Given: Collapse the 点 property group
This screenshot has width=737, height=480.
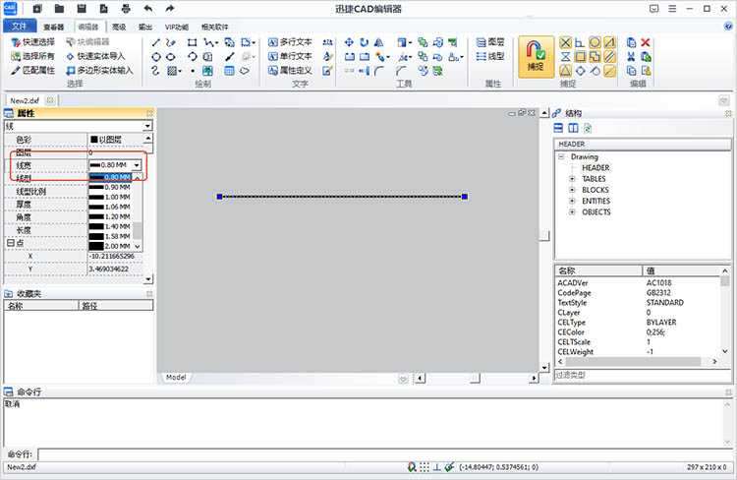Looking at the screenshot, I should [11, 243].
